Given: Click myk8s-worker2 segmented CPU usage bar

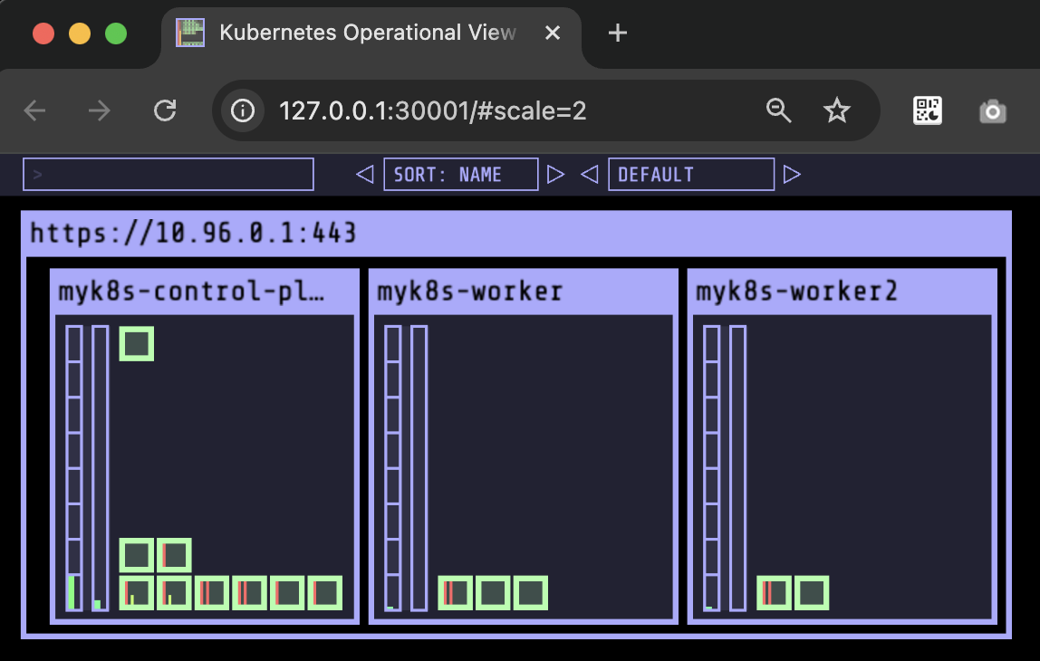Looking at the screenshot, I should pos(712,468).
